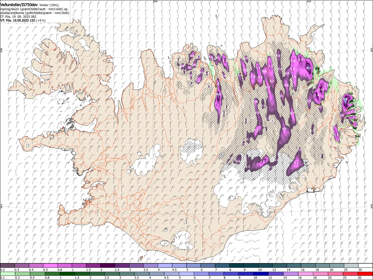Click the 'IT: Fös. 19. 09. 2025 06Z' line

18,17
